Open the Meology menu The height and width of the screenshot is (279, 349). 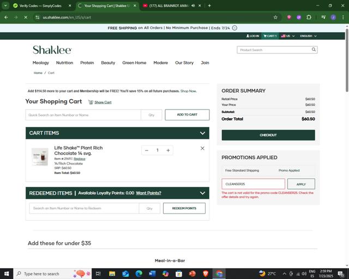coord(41,63)
